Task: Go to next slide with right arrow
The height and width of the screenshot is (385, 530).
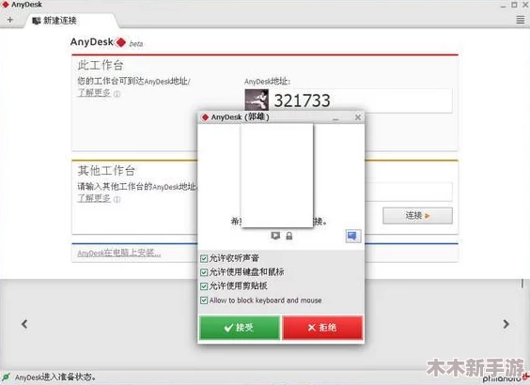Action: [x=506, y=324]
